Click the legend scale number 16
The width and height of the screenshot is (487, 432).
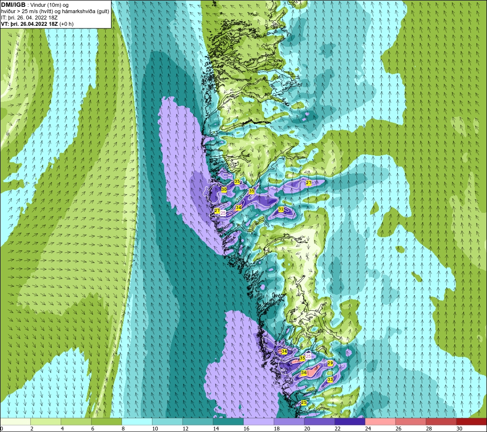click(x=246, y=429)
